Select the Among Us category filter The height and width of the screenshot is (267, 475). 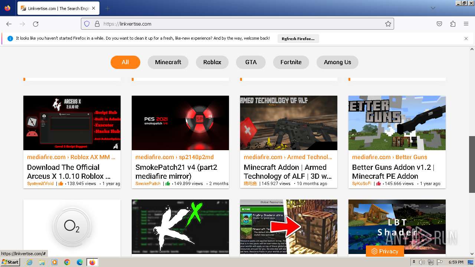tap(337, 62)
